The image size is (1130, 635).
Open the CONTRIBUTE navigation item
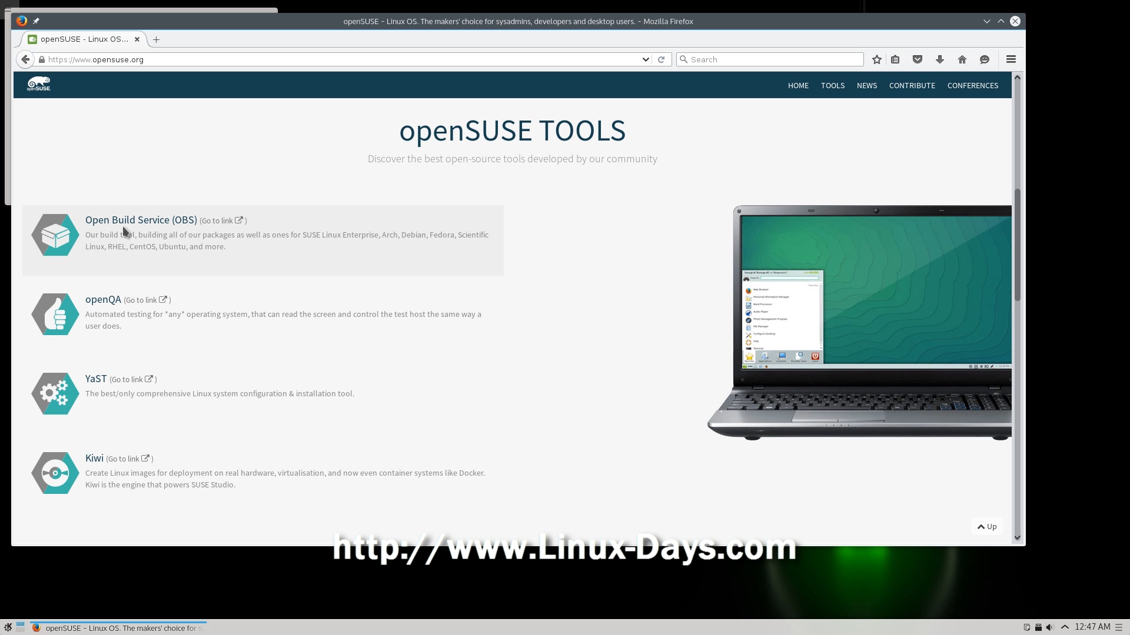click(912, 86)
